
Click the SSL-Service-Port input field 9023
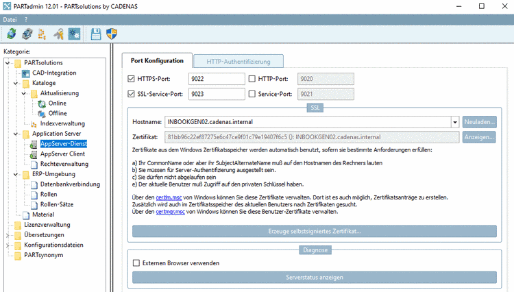point(217,94)
